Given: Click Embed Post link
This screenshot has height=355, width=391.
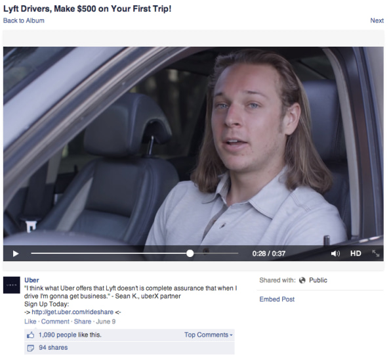Looking at the screenshot, I should (277, 299).
